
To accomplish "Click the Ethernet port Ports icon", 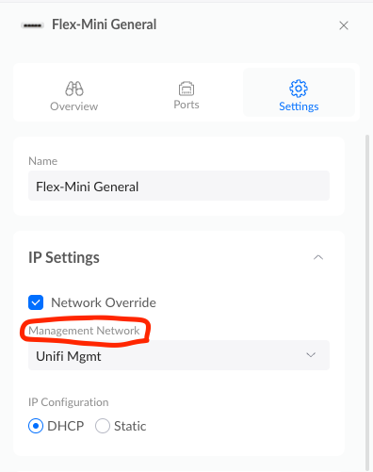I will point(186,89).
